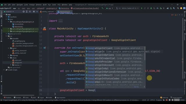The image size is (186, 104).
Task: Open the App Inspection tool window
Action: click(60, 98)
